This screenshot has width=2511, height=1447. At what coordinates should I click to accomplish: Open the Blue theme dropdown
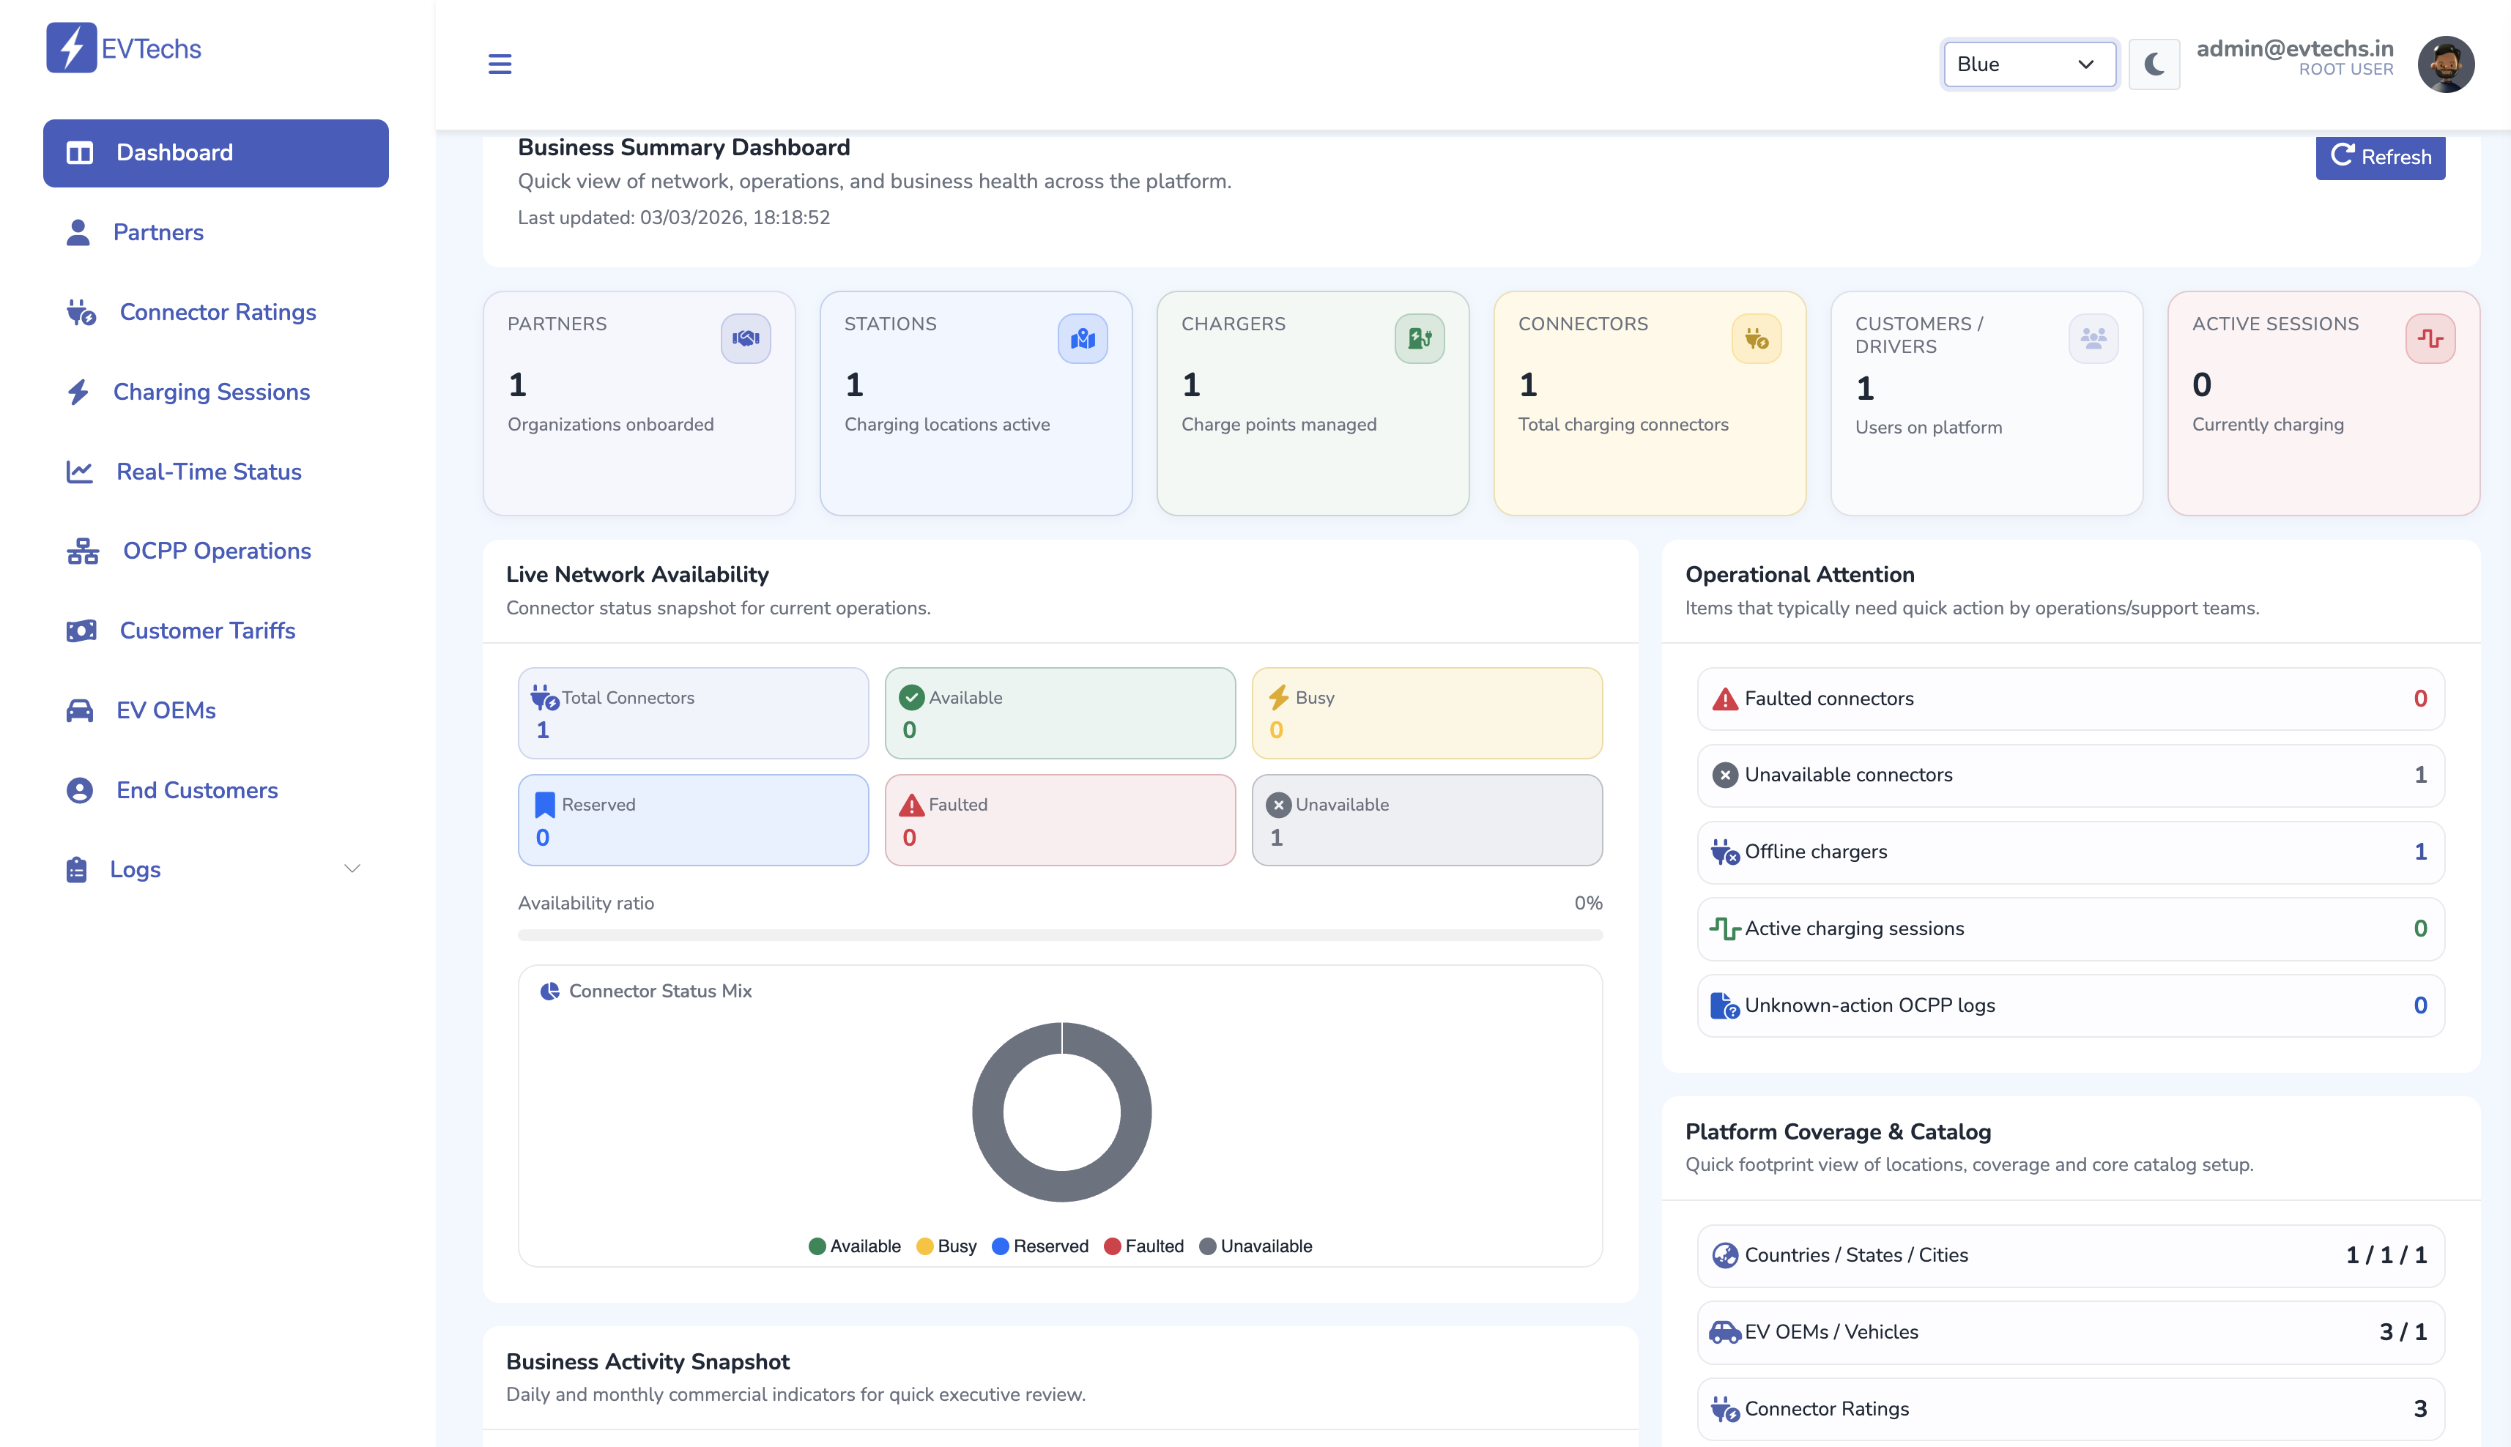tap(2028, 64)
